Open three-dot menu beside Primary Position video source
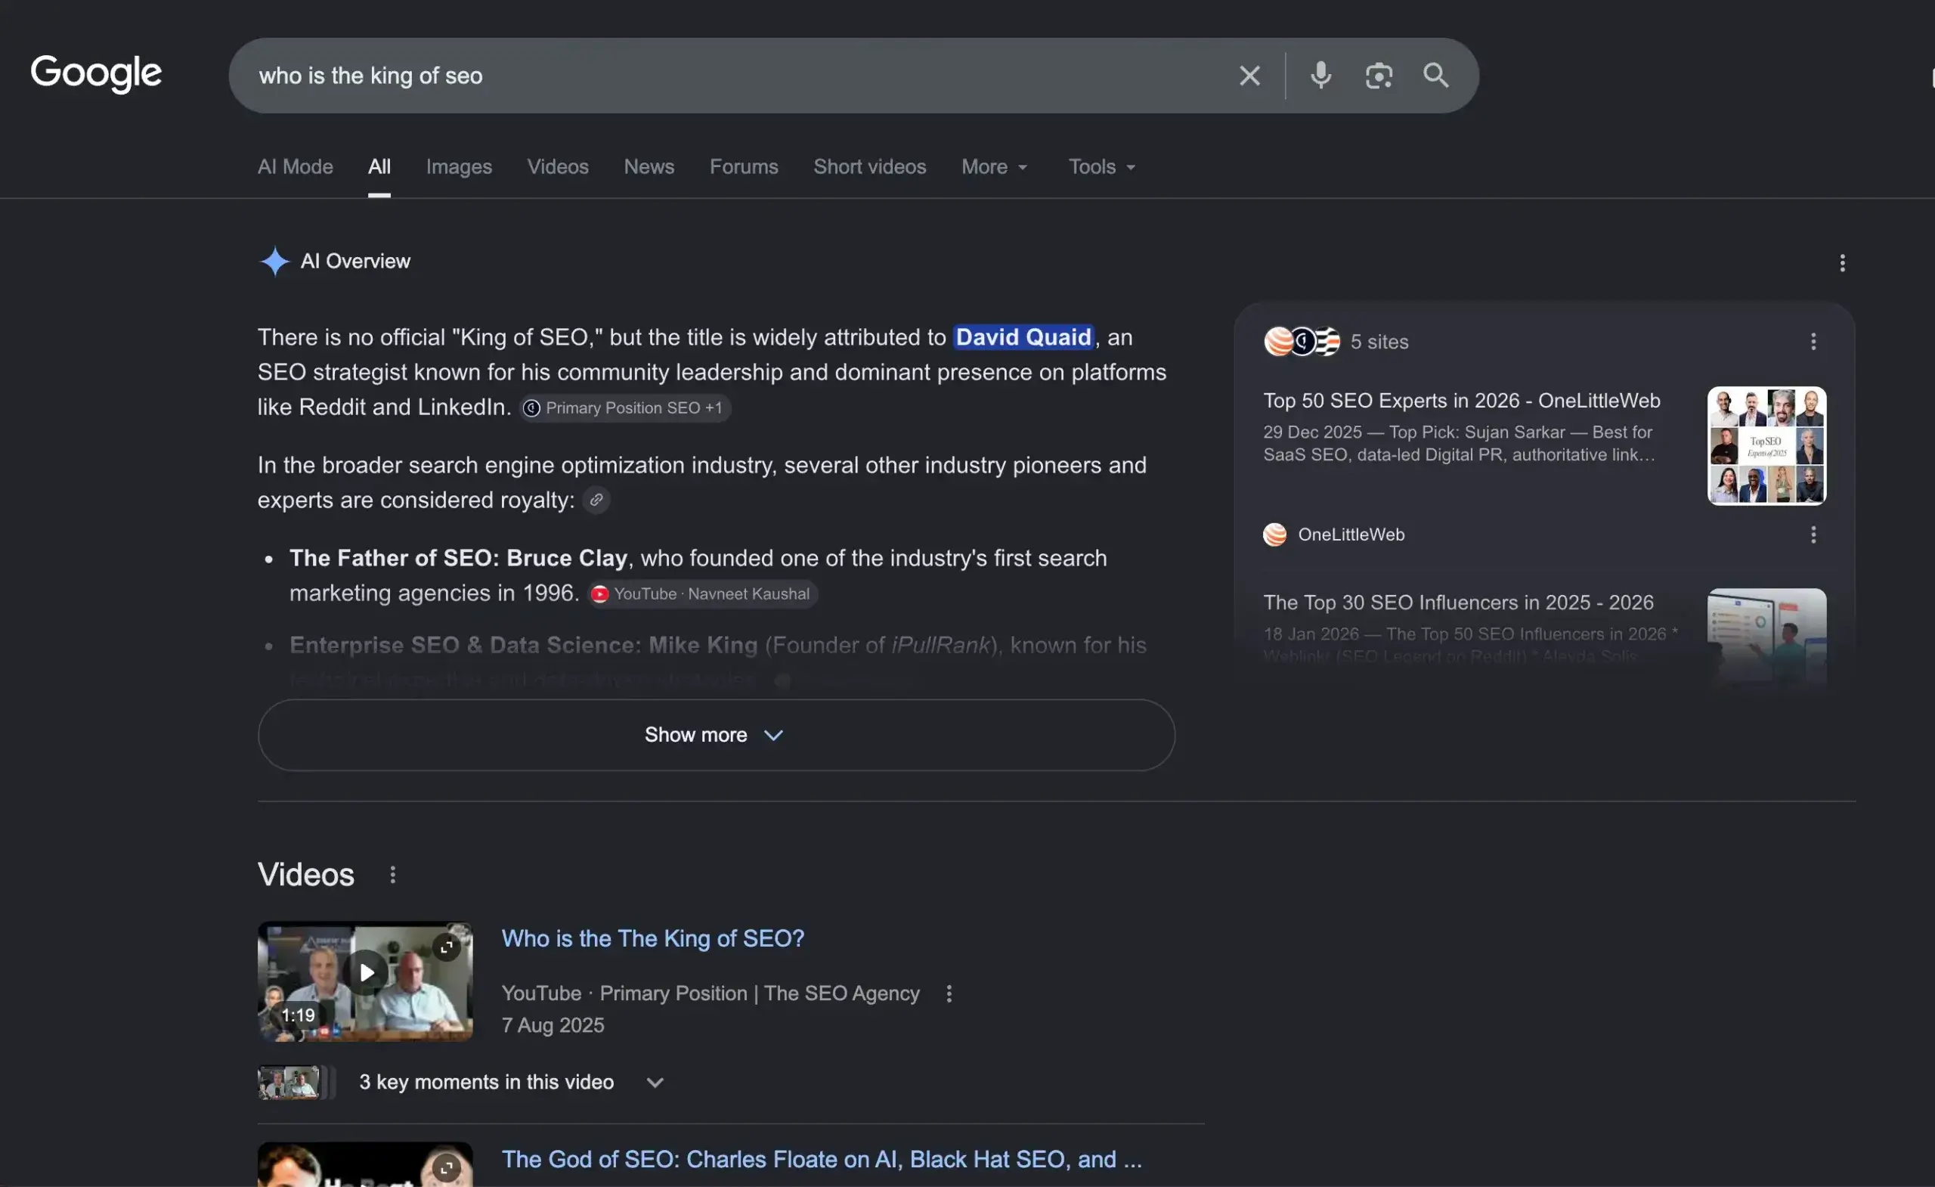 coord(949,993)
